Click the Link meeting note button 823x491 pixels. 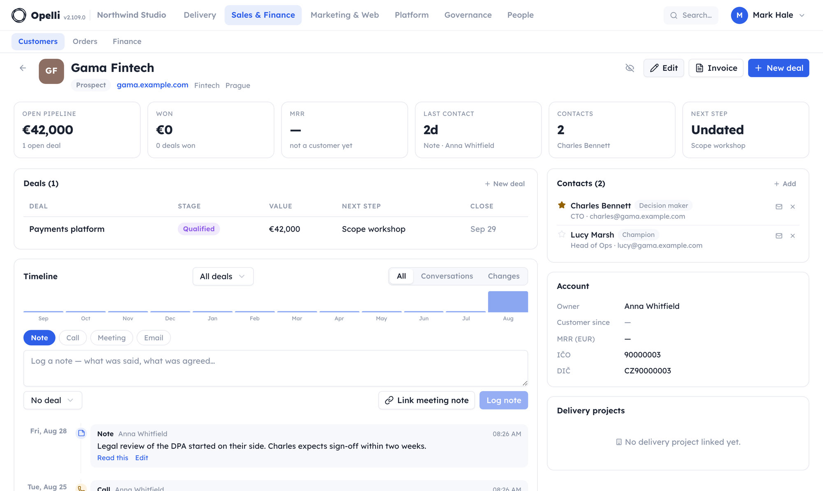426,400
